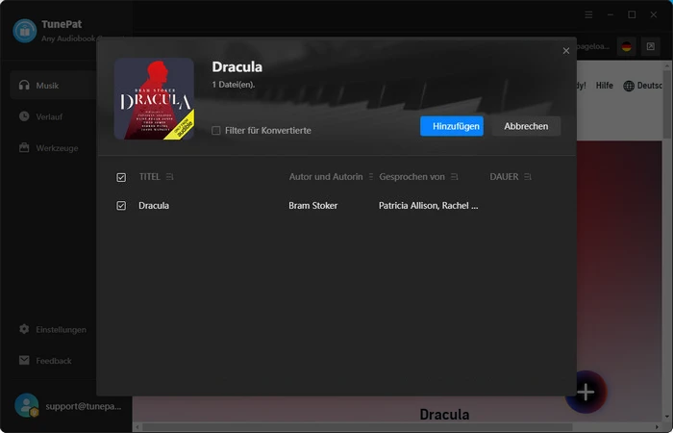Click the gear icon beside Einstellungen

pyautogui.click(x=24, y=329)
